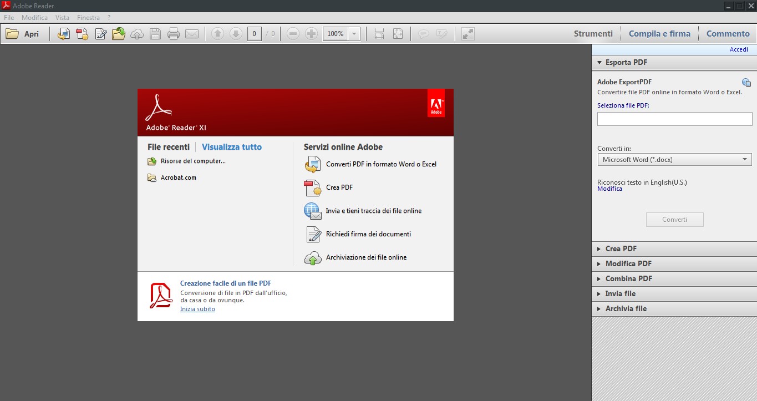Screen dimensions: 757x401
Task: Open the ? help menu
Action: click(109, 18)
